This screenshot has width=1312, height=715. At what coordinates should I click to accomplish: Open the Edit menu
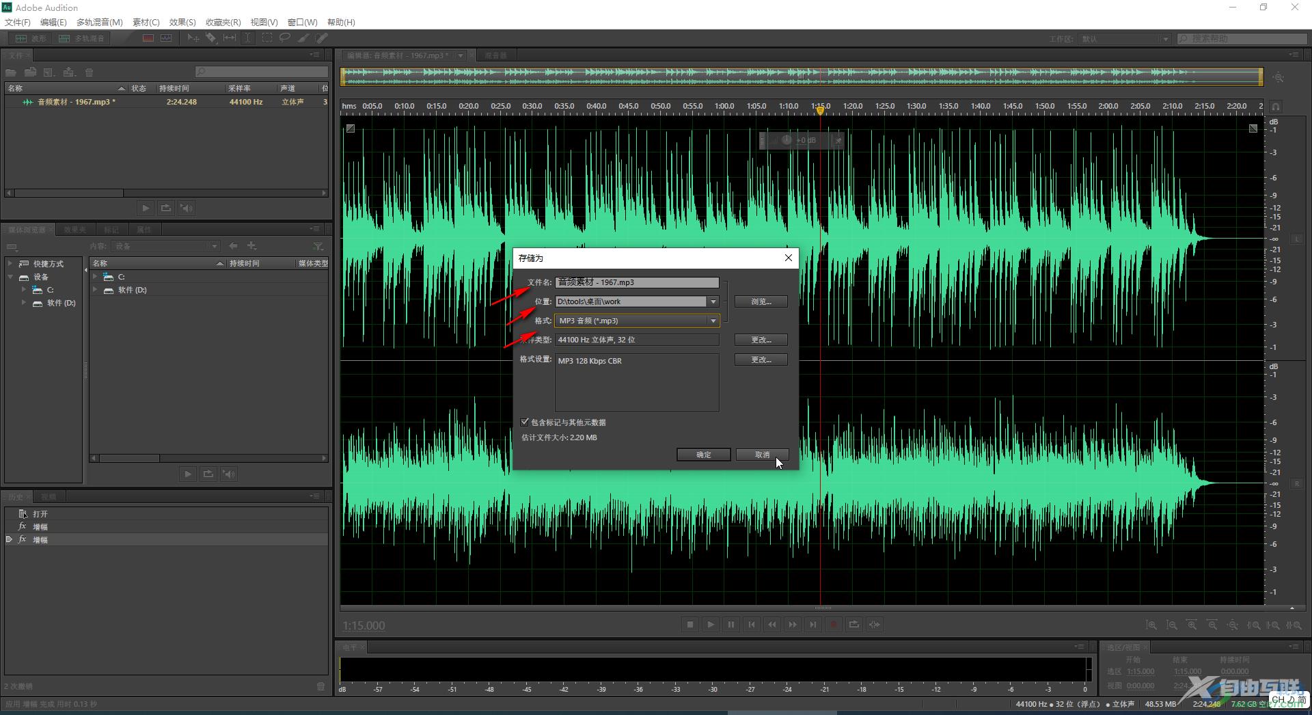(53, 22)
